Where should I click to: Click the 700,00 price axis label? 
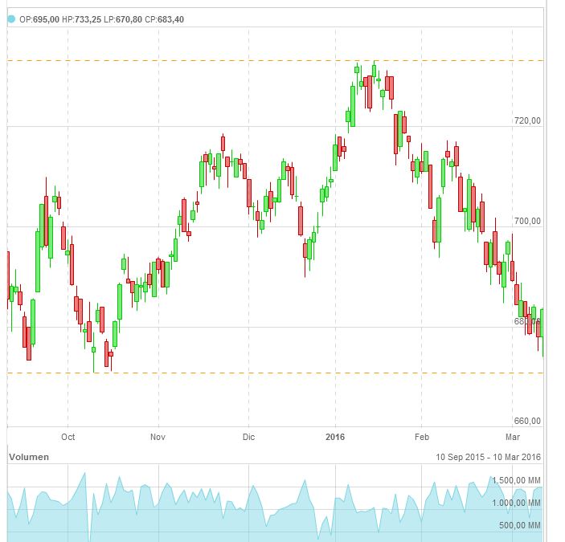tap(527, 221)
